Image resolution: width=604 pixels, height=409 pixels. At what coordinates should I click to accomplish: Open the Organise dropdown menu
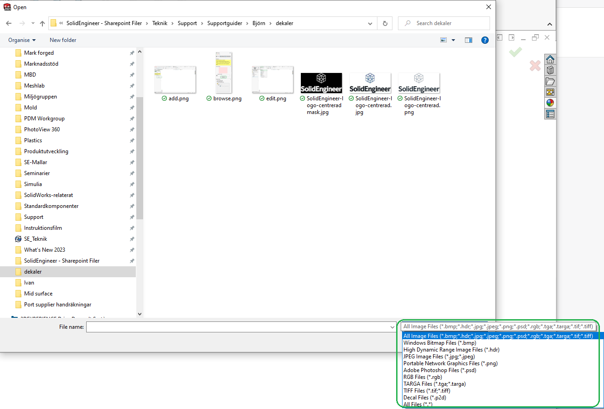(22, 40)
